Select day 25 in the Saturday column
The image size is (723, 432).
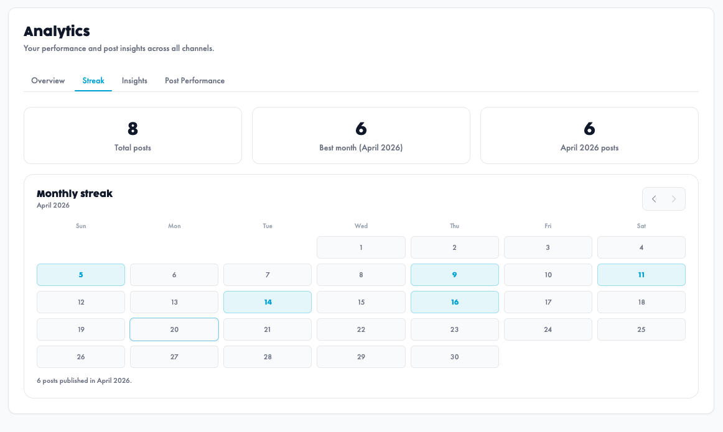coord(641,329)
